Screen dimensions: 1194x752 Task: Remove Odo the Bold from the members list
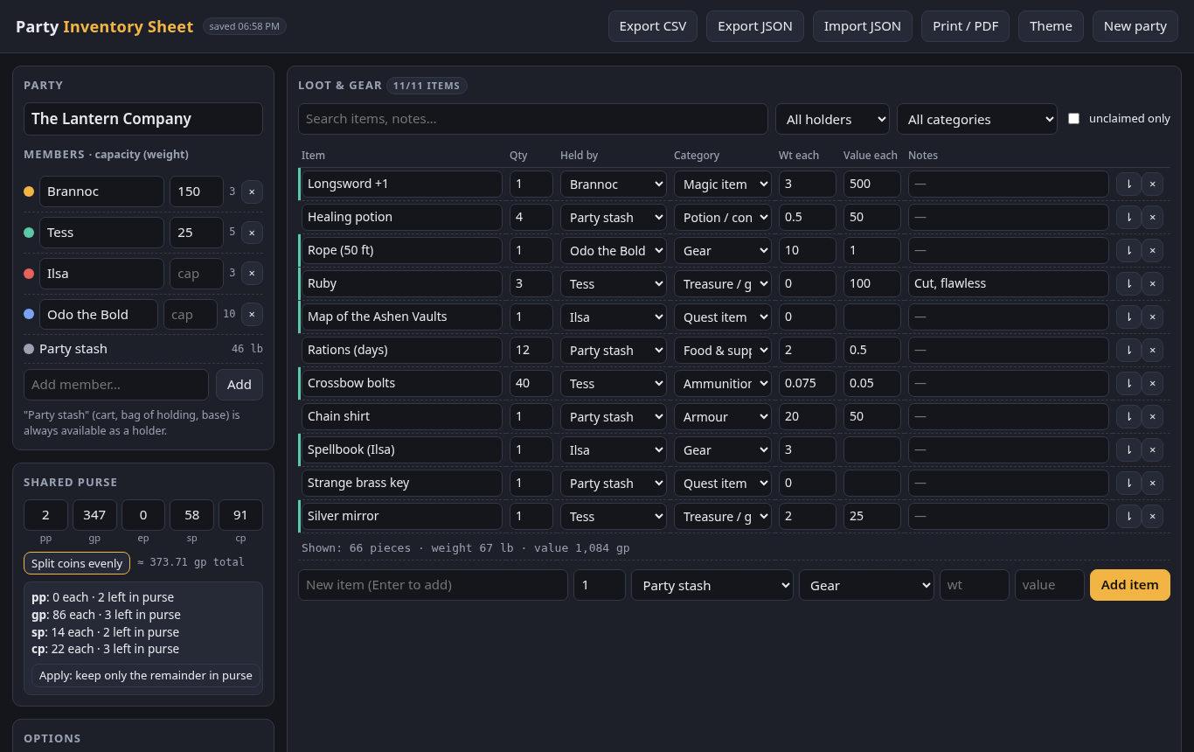tap(252, 315)
